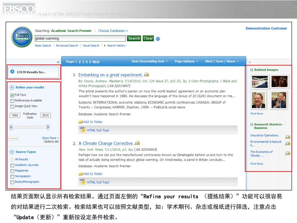Open smiling man related image thumbnail
Screen dimensions: 297x223
(x=258, y=100)
